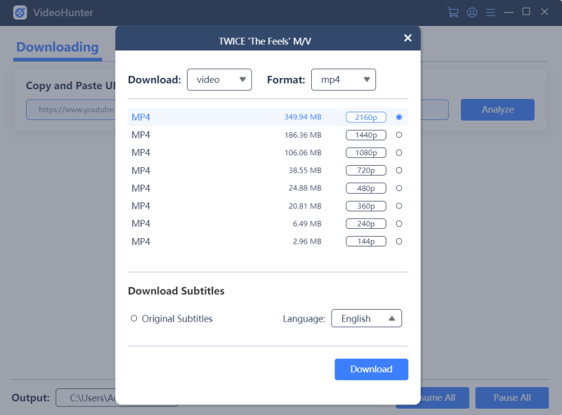
Task: Close the VideoHunter window
Action: pos(544,12)
